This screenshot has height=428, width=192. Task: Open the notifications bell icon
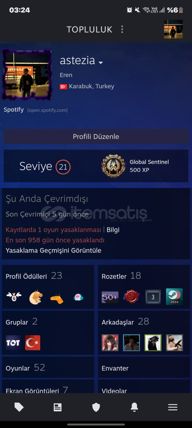(x=134, y=407)
